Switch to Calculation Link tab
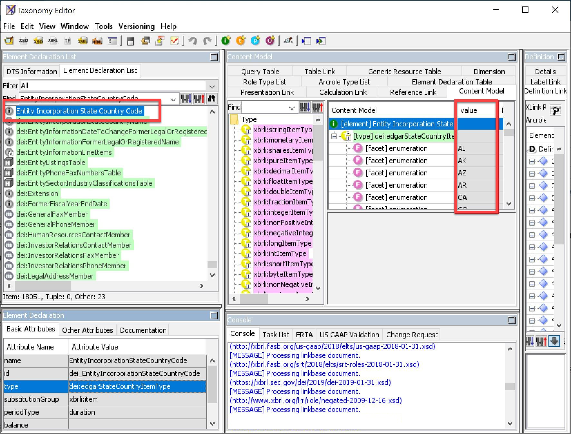This screenshot has height=434, width=571. tap(343, 92)
